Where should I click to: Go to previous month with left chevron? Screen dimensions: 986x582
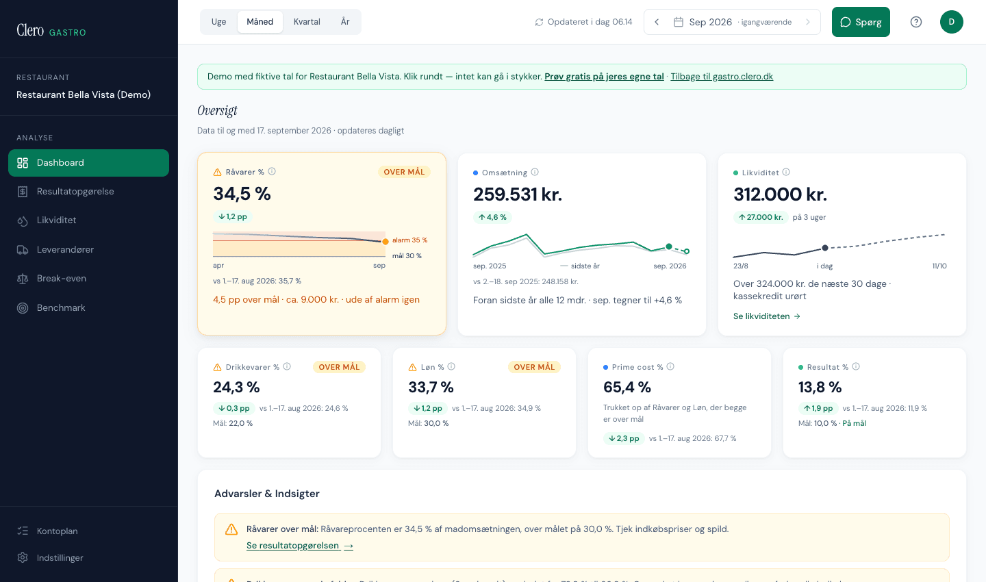[x=657, y=22]
